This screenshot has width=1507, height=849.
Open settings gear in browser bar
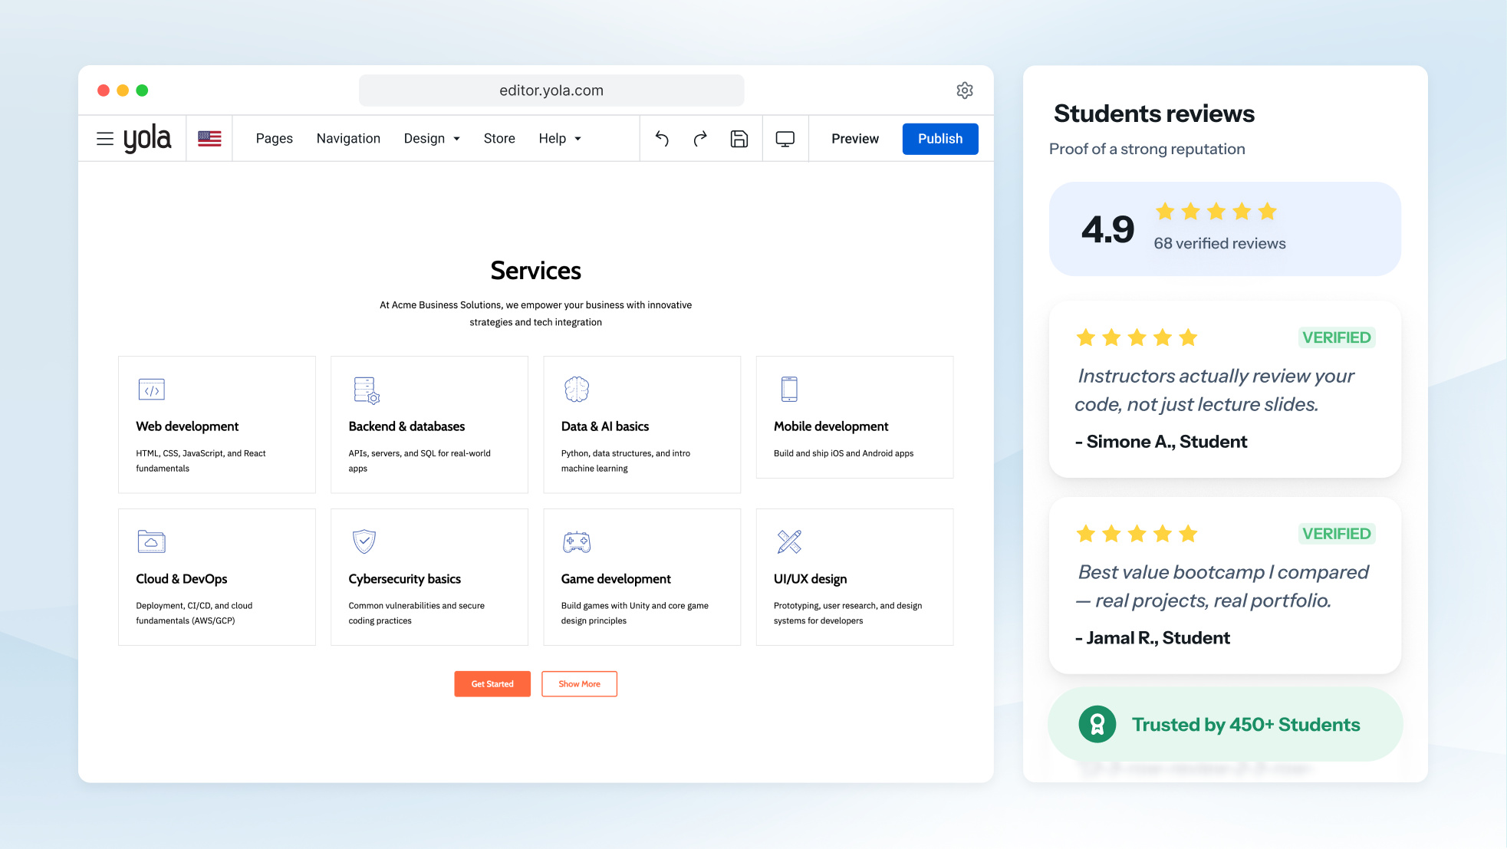click(x=965, y=90)
